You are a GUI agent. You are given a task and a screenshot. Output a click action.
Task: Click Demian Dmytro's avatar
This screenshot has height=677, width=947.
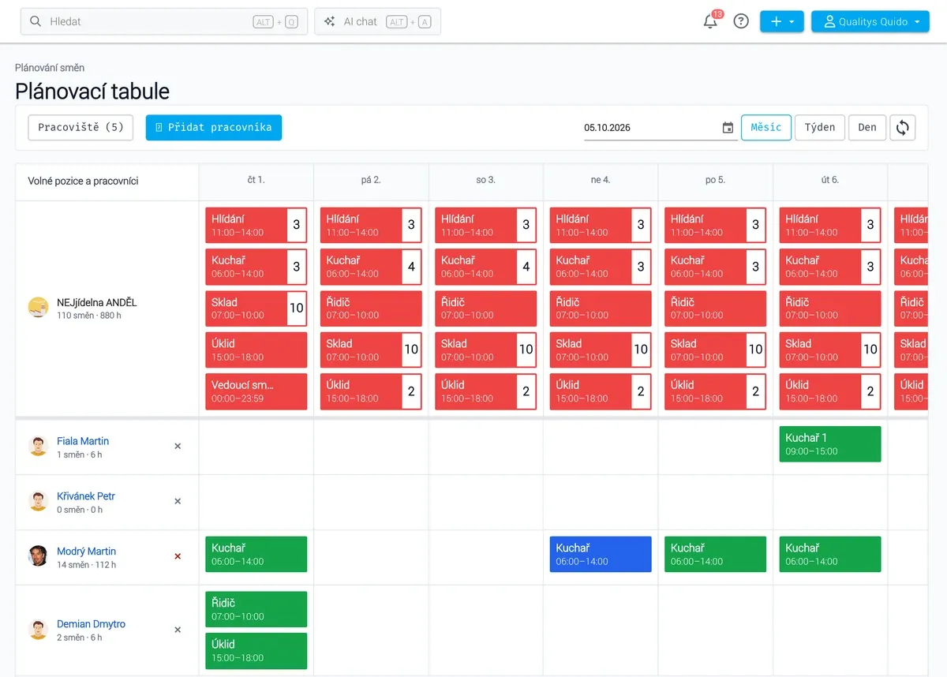[38, 630]
